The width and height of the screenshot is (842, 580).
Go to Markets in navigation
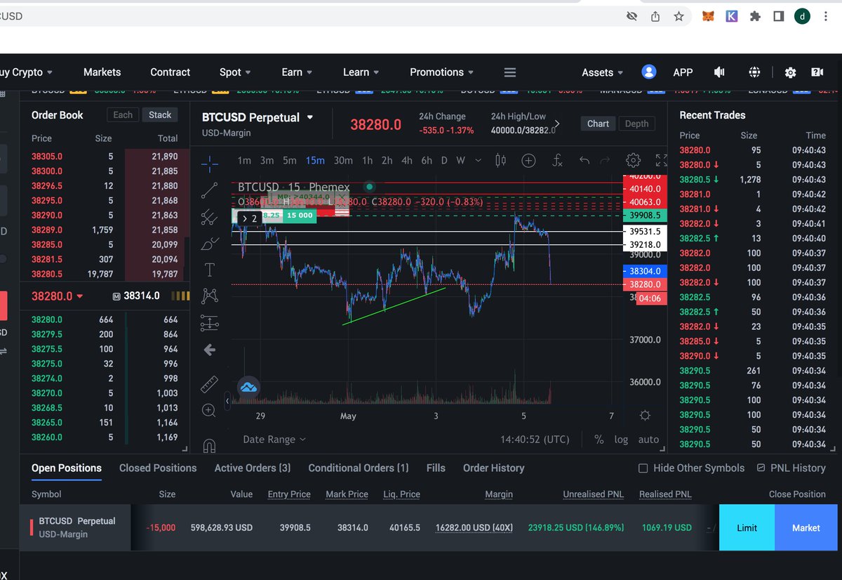click(x=102, y=72)
